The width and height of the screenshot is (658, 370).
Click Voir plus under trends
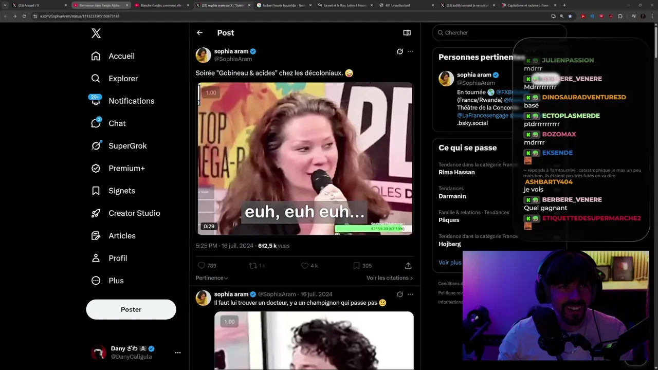(450, 263)
